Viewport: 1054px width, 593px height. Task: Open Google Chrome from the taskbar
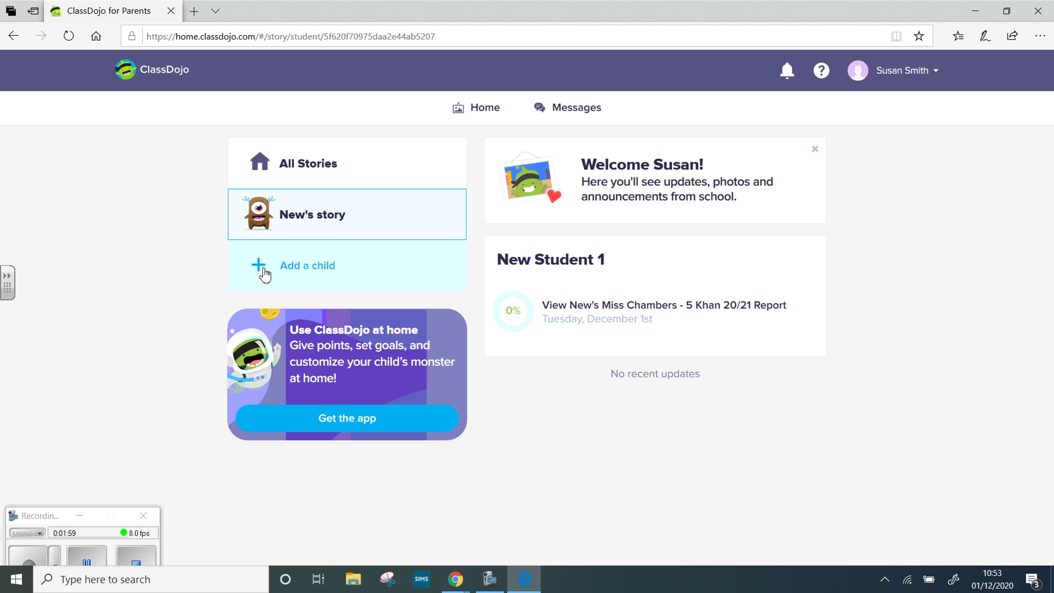point(455,579)
